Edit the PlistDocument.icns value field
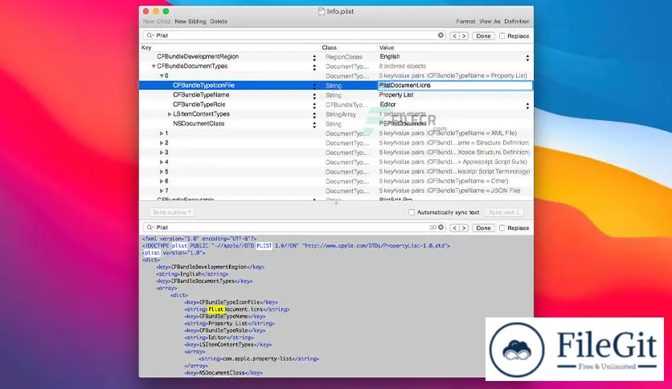672x389 pixels. tap(455, 85)
